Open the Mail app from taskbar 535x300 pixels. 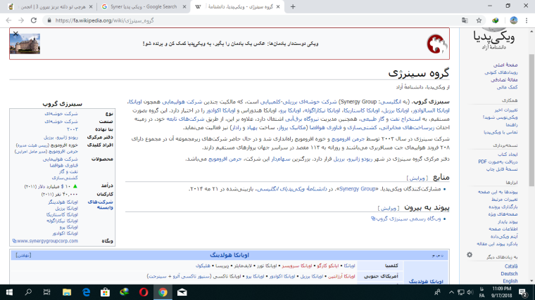(x=182, y=292)
